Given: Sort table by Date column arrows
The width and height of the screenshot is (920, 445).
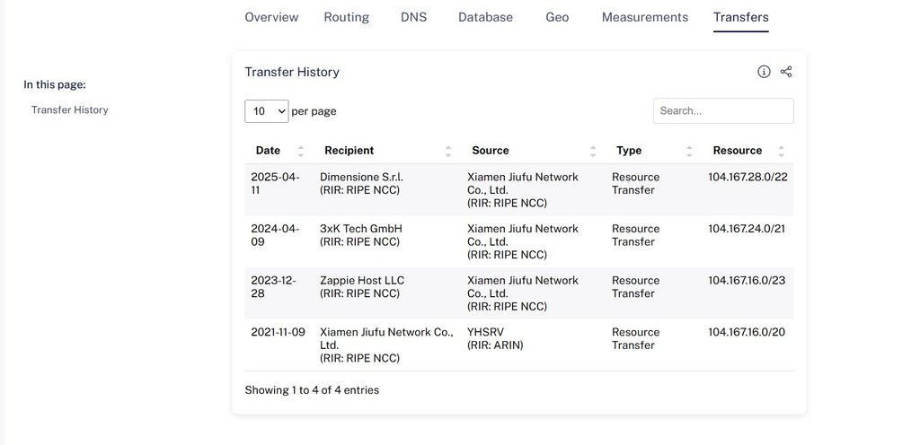Looking at the screenshot, I should (x=300, y=151).
